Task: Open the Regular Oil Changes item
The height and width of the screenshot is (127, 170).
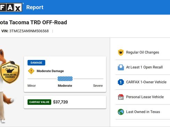Action: tap(143, 52)
